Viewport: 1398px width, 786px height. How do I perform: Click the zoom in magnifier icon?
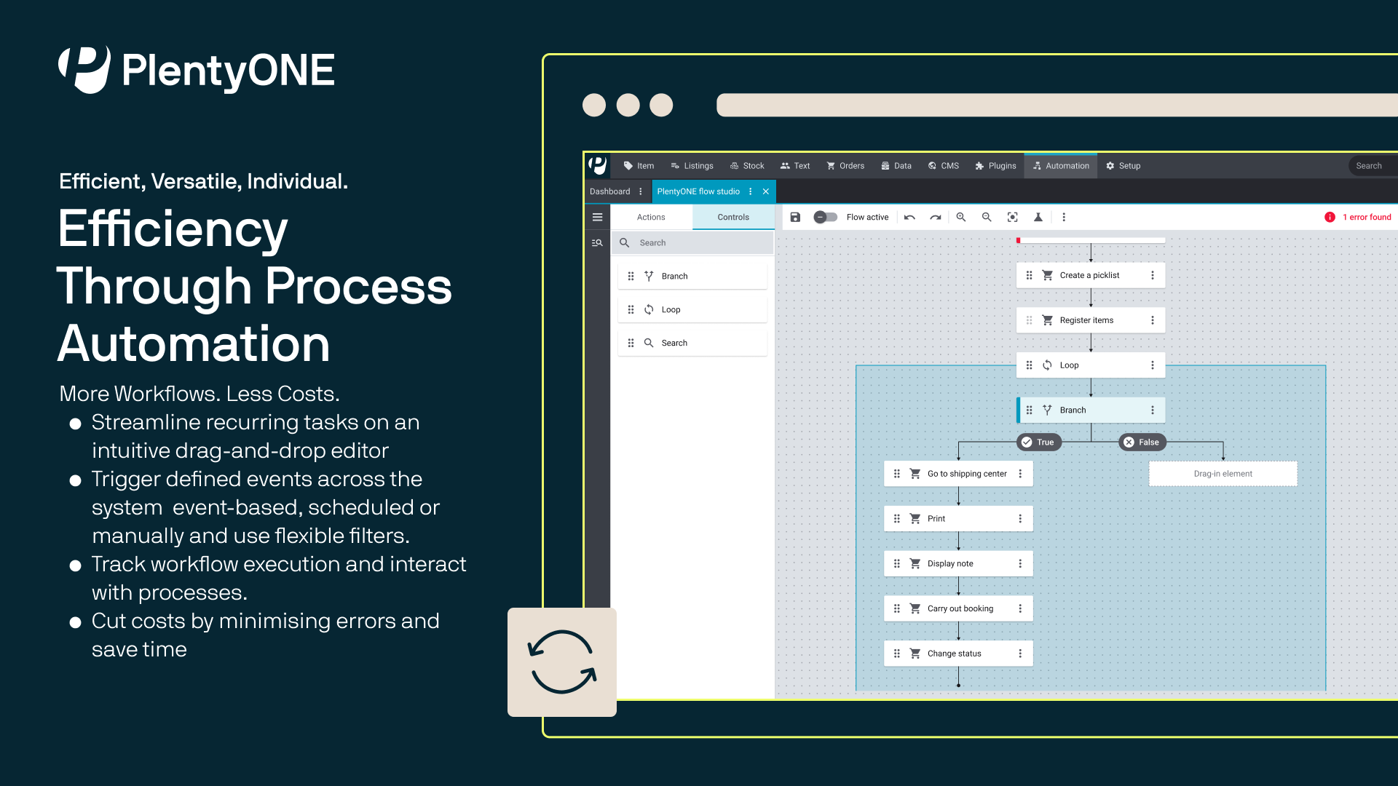pyautogui.click(x=961, y=217)
